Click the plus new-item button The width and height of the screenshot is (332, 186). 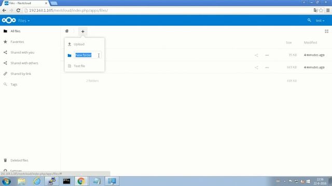tap(83, 32)
